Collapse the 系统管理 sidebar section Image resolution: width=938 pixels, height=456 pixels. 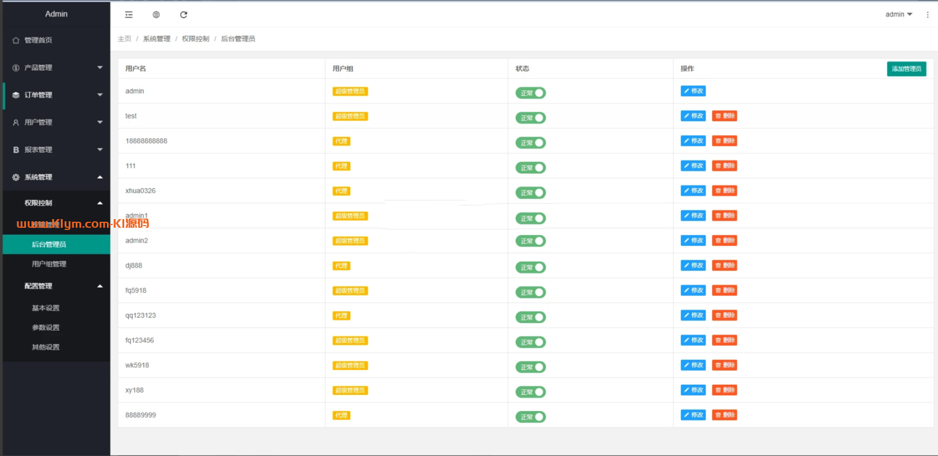[56, 177]
